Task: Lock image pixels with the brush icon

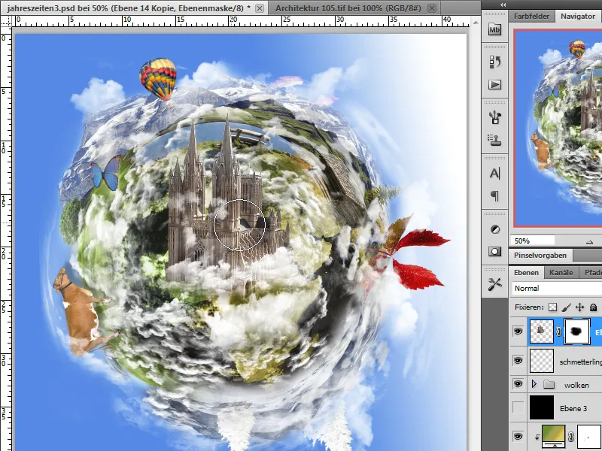Action: 566,307
